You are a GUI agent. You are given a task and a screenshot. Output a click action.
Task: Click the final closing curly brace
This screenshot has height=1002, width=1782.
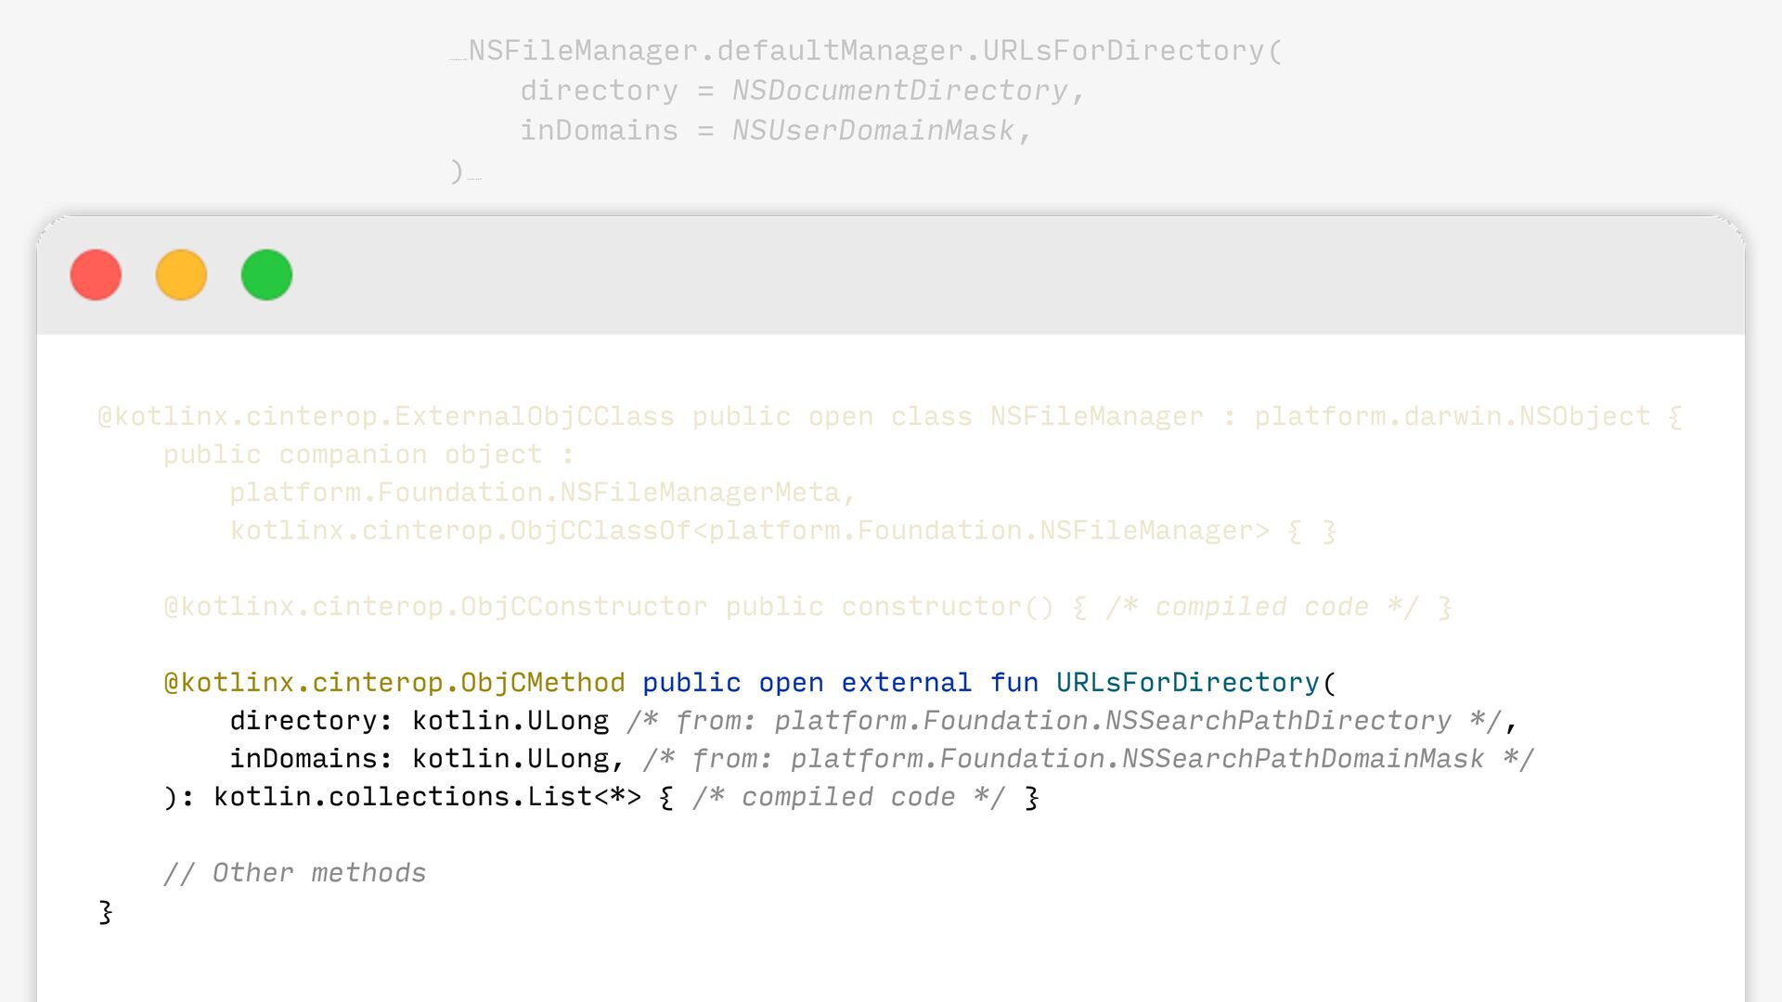click(106, 912)
